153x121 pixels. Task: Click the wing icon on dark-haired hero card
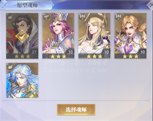(x=10, y=17)
